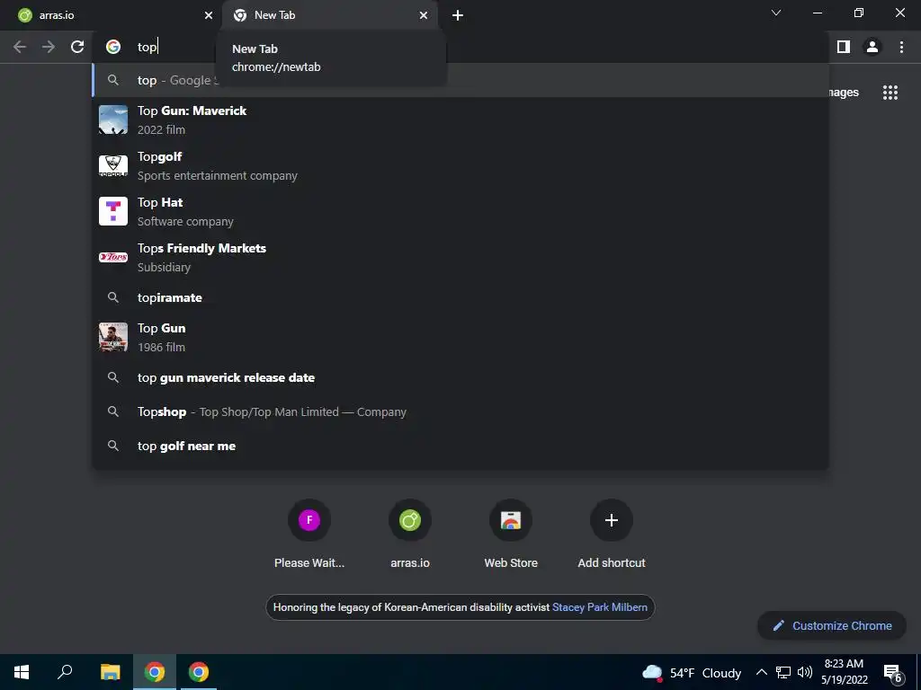Screen dimensions: 921x690
Task: Open the taskbar search icon
Action: pyautogui.click(x=65, y=672)
